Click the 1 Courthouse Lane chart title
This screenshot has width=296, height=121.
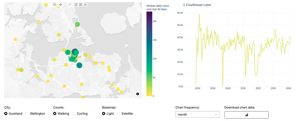click(197, 5)
